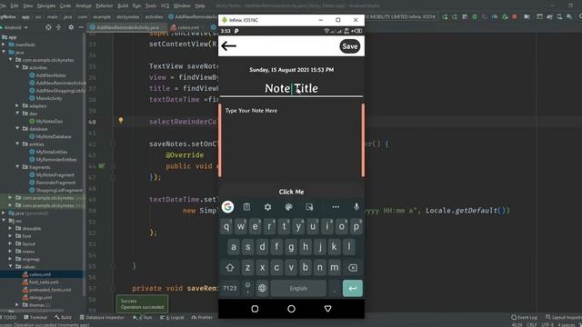582x327 pixels.
Task: Click the yellow lightbulb intention icon
Action: pos(121,120)
